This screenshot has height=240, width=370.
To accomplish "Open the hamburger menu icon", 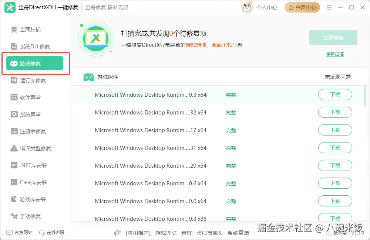I will pos(329,7).
